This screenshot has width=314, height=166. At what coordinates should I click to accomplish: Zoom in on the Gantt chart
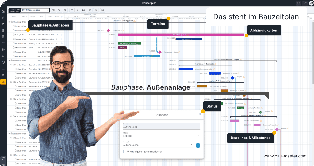point(54,10)
